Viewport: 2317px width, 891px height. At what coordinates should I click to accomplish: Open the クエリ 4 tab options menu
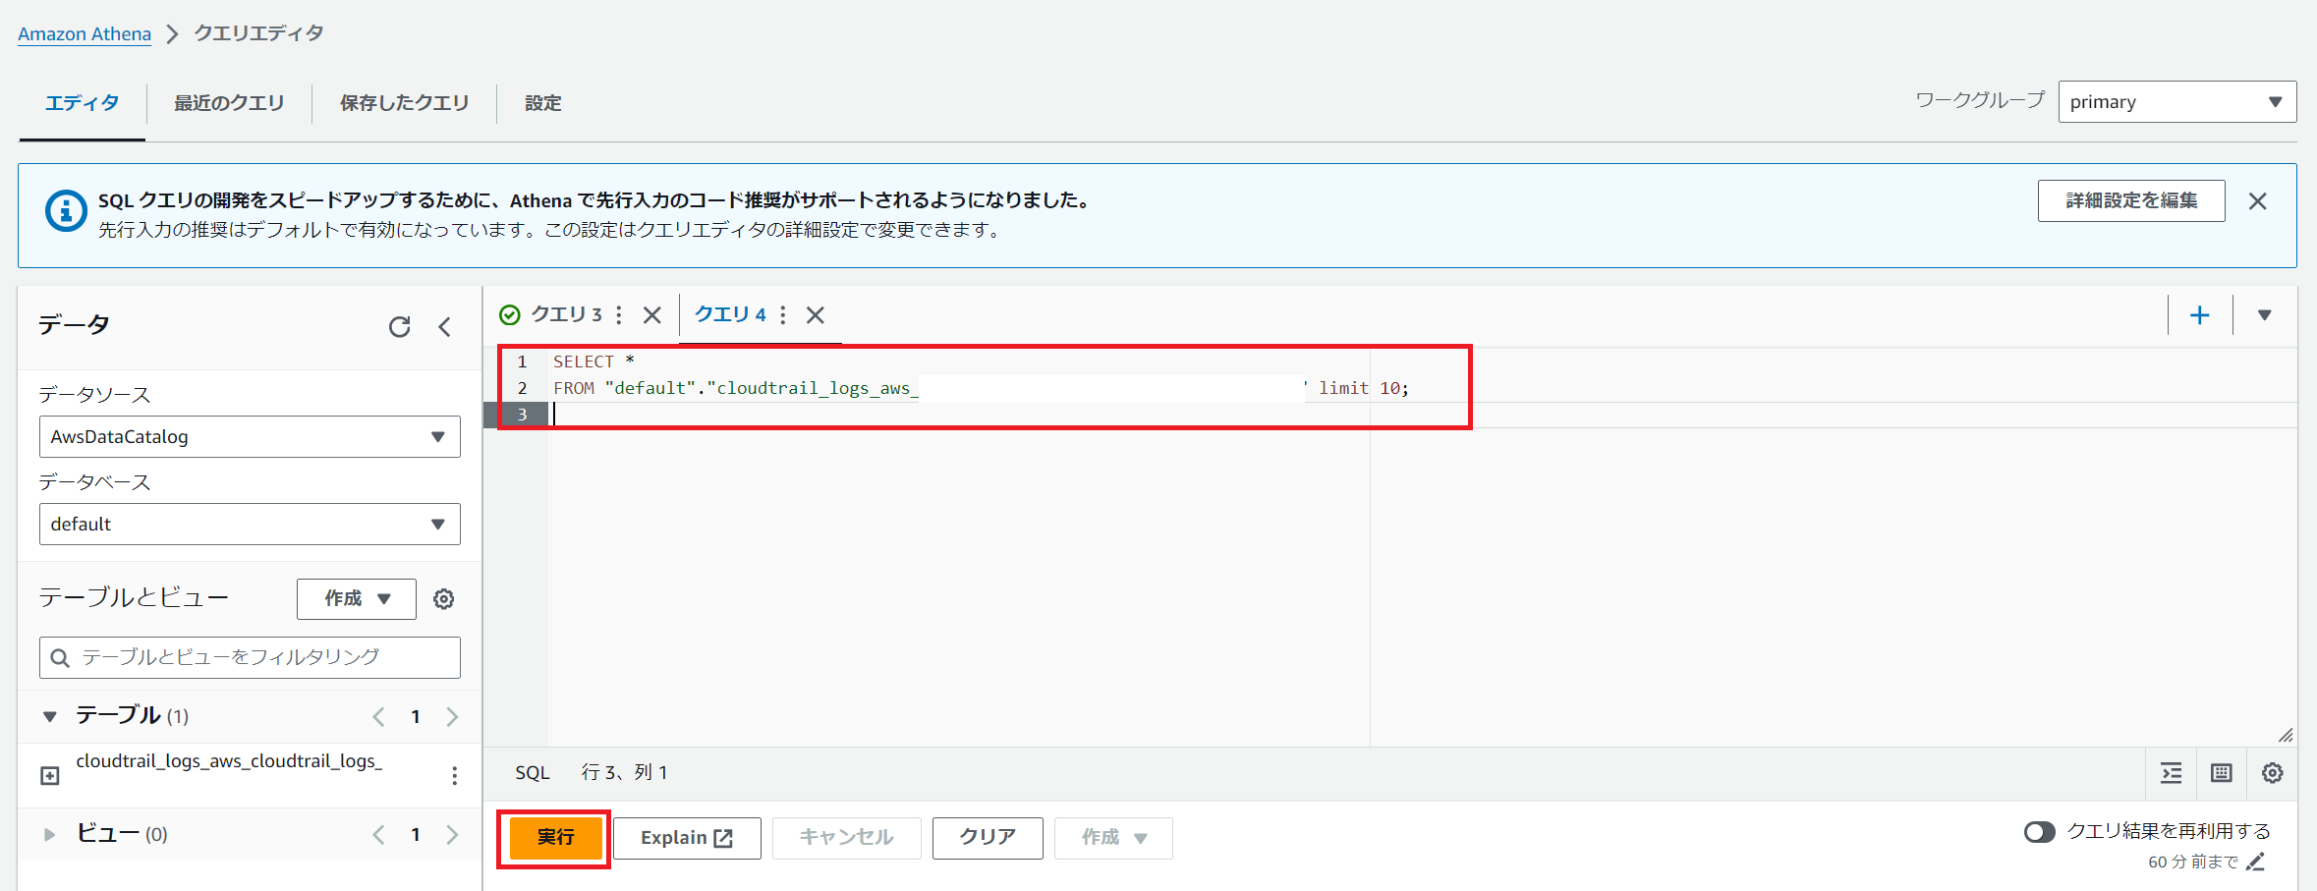point(782,314)
